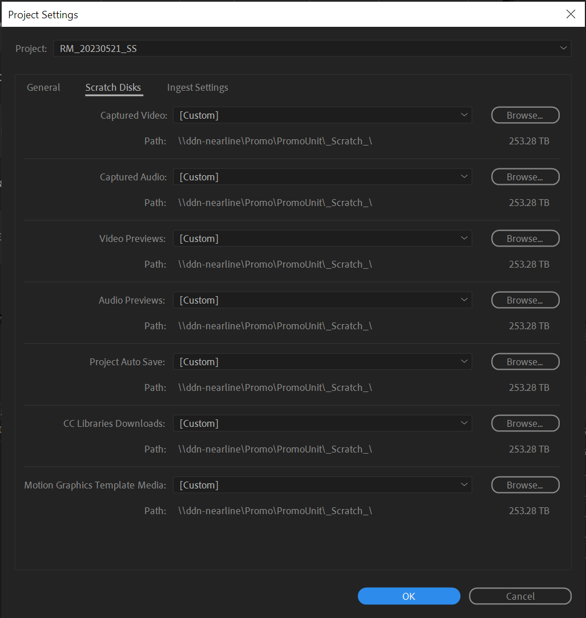
Task: Open the Captured Audio location dropdown
Action: (322, 176)
